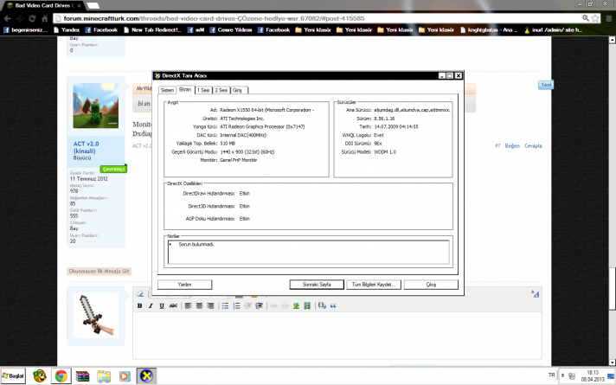
Task: Switch to the 2 Sesi tab
Action: click(221, 90)
